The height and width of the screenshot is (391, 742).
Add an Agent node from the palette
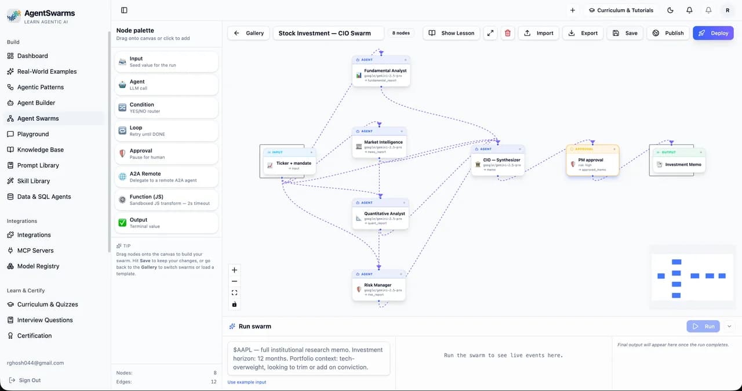click(x=166, y=85)
